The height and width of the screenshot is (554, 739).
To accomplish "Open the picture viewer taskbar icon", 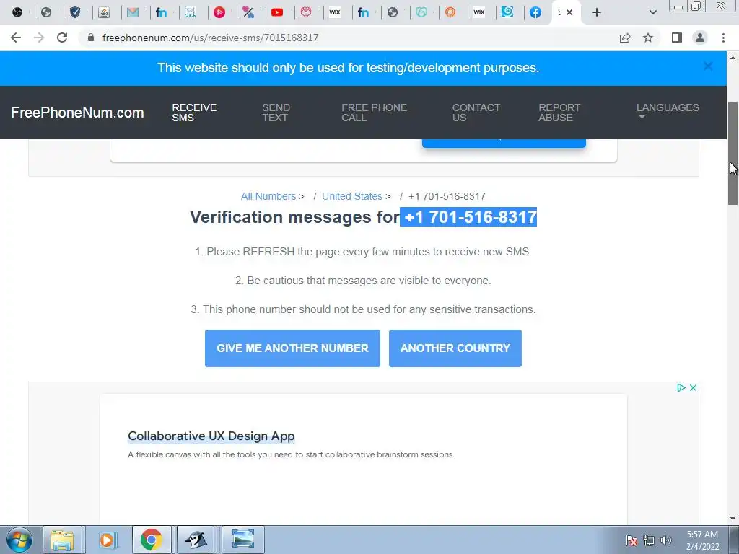I will pyautogui.click(x=242, y=540).
